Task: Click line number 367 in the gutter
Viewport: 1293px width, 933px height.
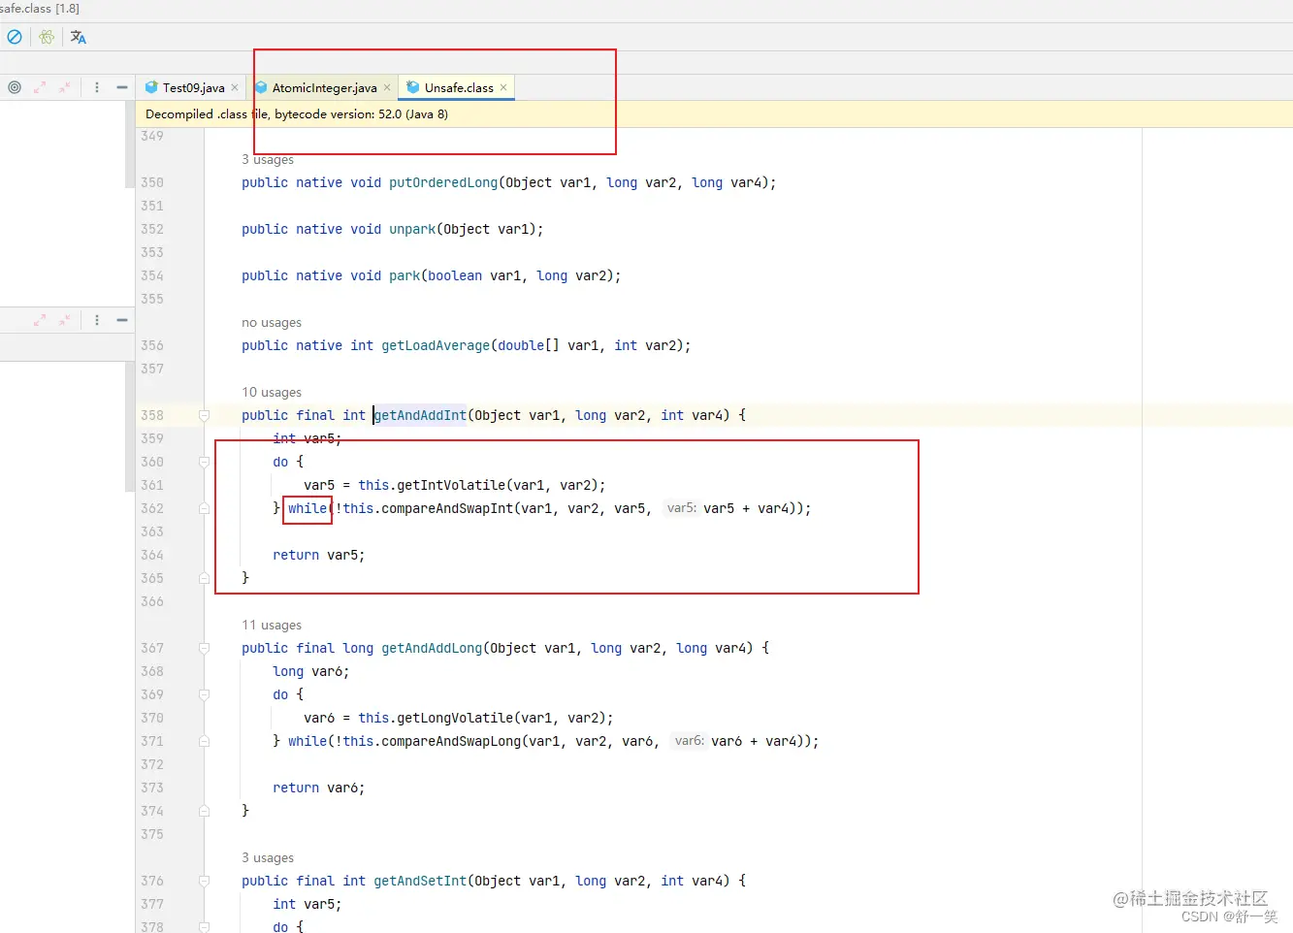Action: coord(152,648)
